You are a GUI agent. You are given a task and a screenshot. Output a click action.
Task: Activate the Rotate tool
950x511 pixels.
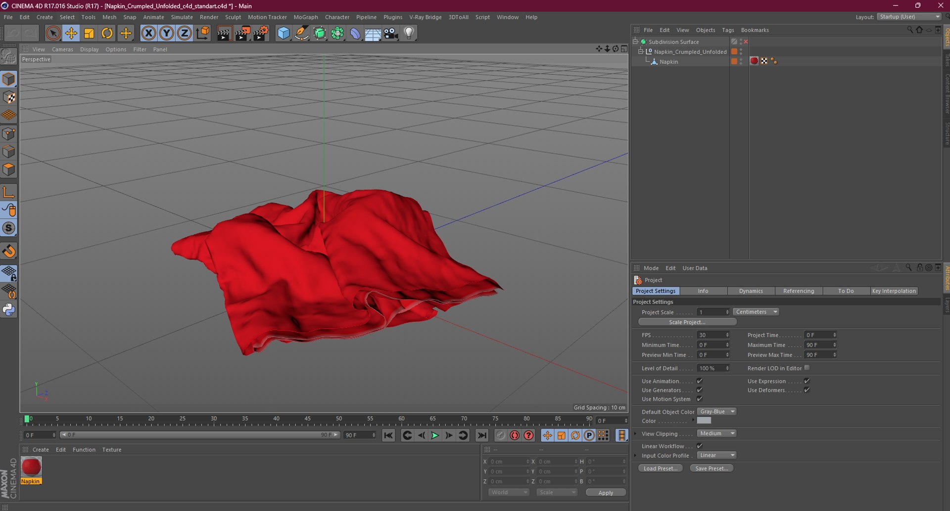pos(107,33)
